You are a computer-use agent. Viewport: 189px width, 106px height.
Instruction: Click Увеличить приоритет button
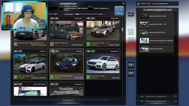pos(156,97)
